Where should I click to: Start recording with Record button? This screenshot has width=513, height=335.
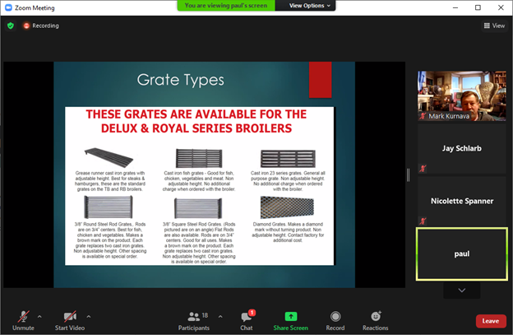tap(335, 320)
